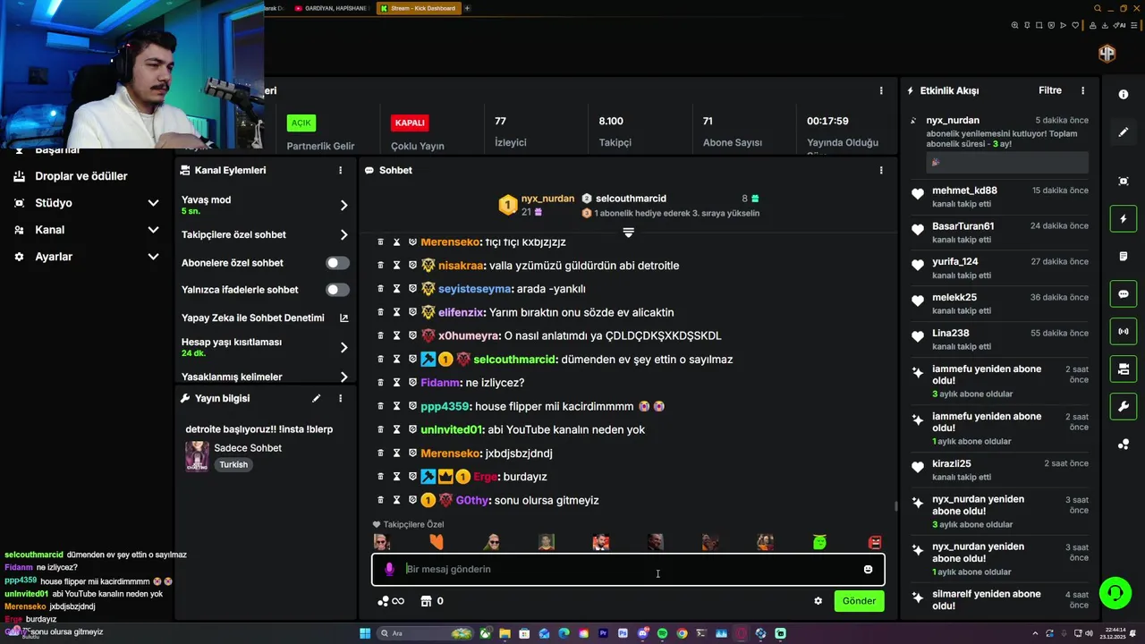
Task: Open the Kanal Eylemleri three-dot menu
Action: (340, 170)
